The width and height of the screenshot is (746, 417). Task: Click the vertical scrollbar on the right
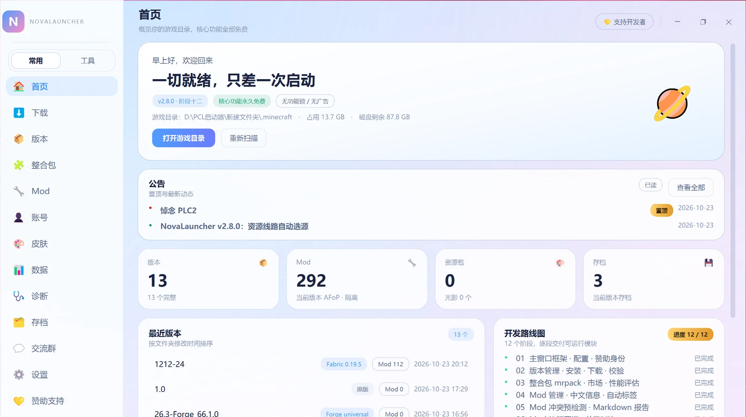pyautogui.click(x=732, y=181)
